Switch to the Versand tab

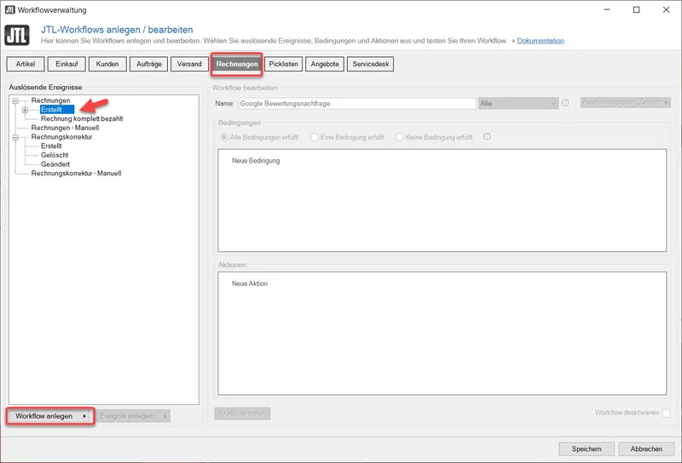point(189,64)
